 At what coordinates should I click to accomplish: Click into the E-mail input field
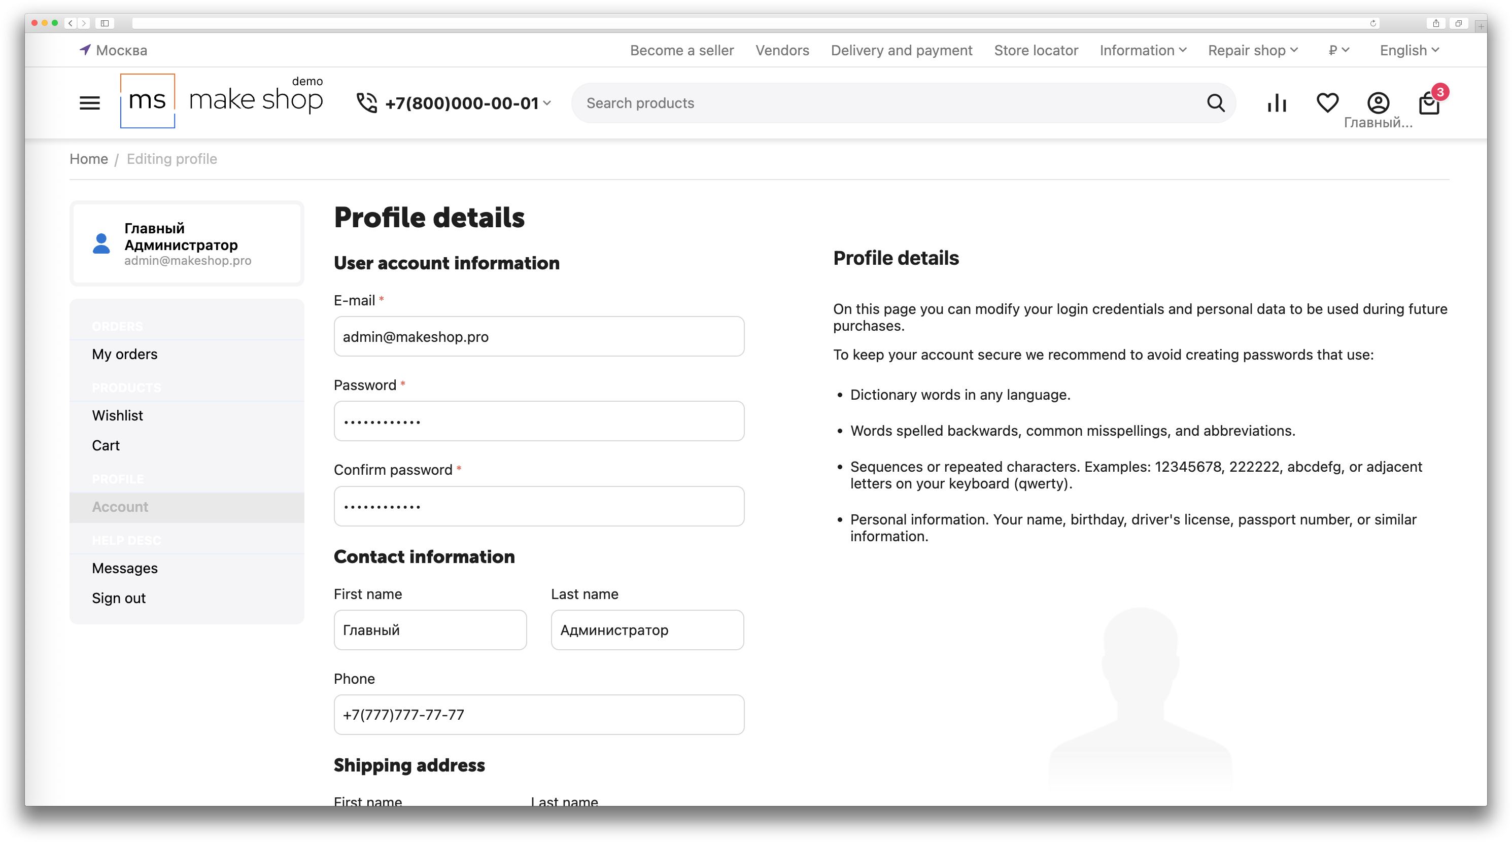click(x=538, y=336)
